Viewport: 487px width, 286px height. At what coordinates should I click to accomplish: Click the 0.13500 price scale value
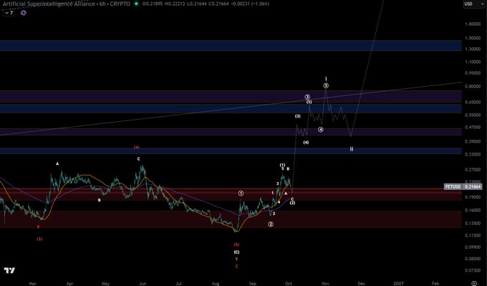pyautogui.click(x=473, y=223)
